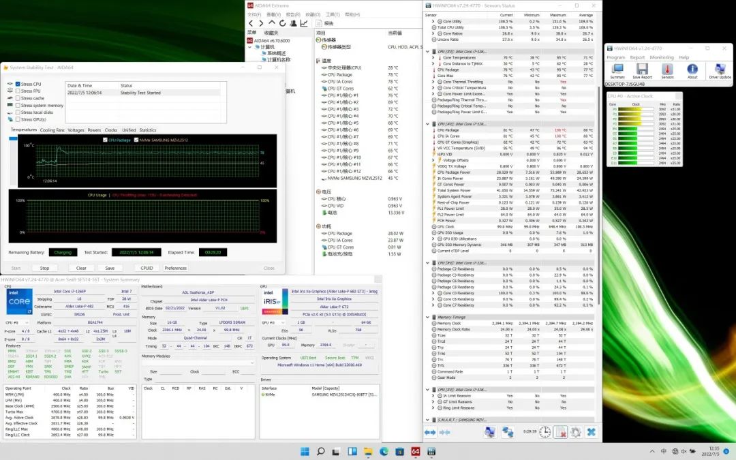This screenshot has height=460, width=736.
Task: Click the Preferences button
Action: pyautogui.click(x=175, y=268)
